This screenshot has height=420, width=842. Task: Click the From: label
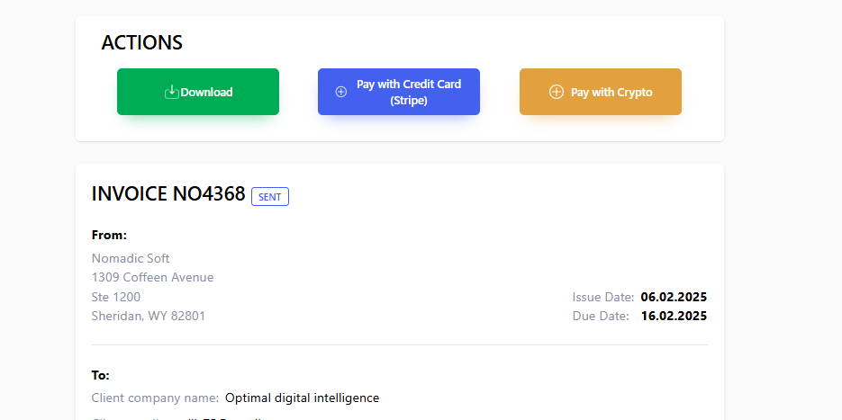coord(109,235)
